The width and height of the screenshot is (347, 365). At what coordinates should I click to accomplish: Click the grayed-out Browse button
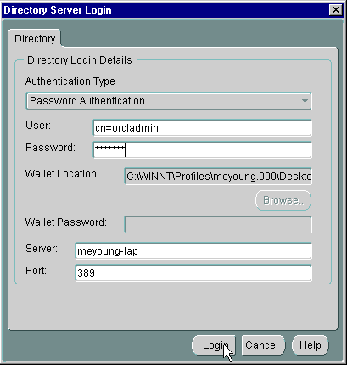point(283,200)
